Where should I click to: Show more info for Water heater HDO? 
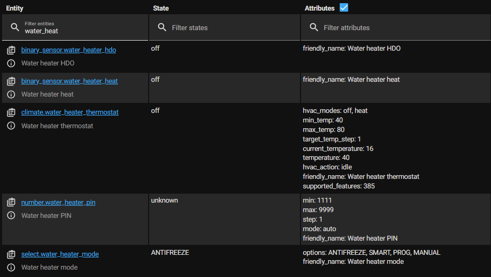(x=11, y=63)
